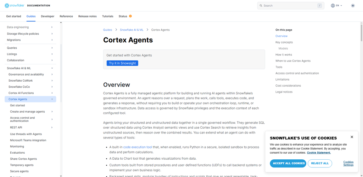The image size is (363, 177).
Task: Open the Developer tab
Action: [48, 16]
